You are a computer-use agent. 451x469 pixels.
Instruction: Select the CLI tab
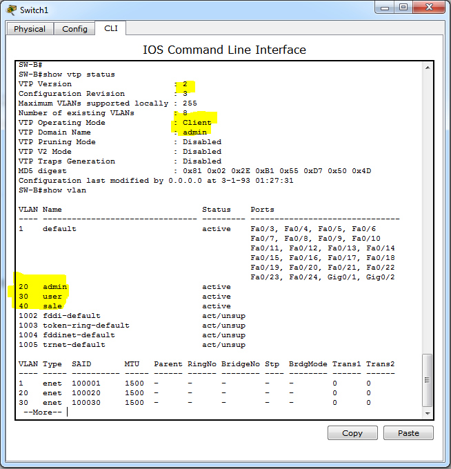tap(110, 28)
